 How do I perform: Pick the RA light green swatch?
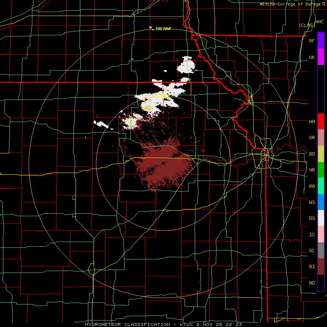click(321, 186)
